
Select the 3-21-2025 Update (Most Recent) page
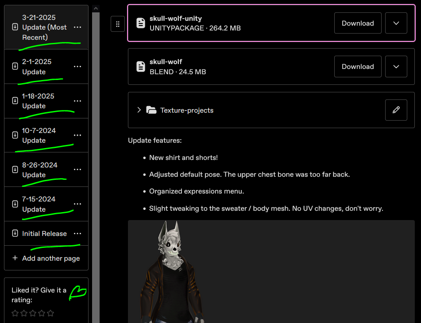pos(46,27)
